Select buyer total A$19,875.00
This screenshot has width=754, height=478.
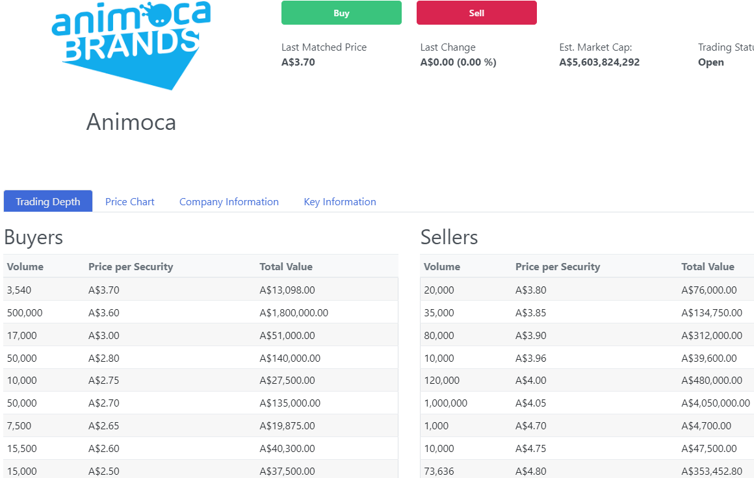pos(287,425)
